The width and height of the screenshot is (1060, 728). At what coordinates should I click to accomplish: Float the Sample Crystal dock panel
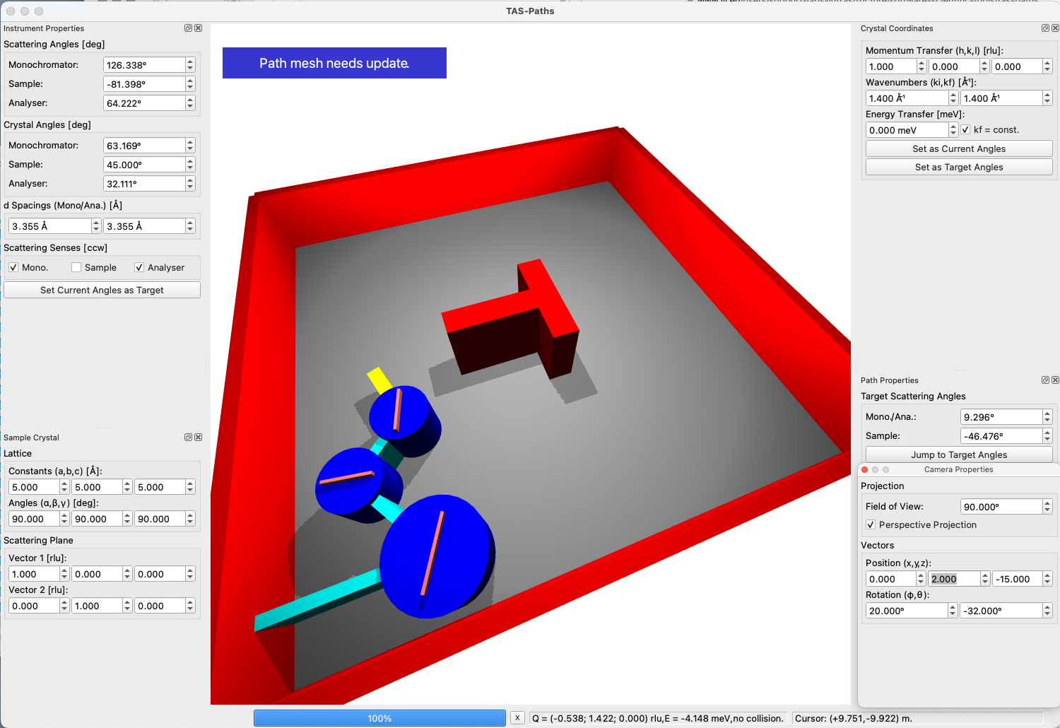pyautogui.click(x=188, y=438)
